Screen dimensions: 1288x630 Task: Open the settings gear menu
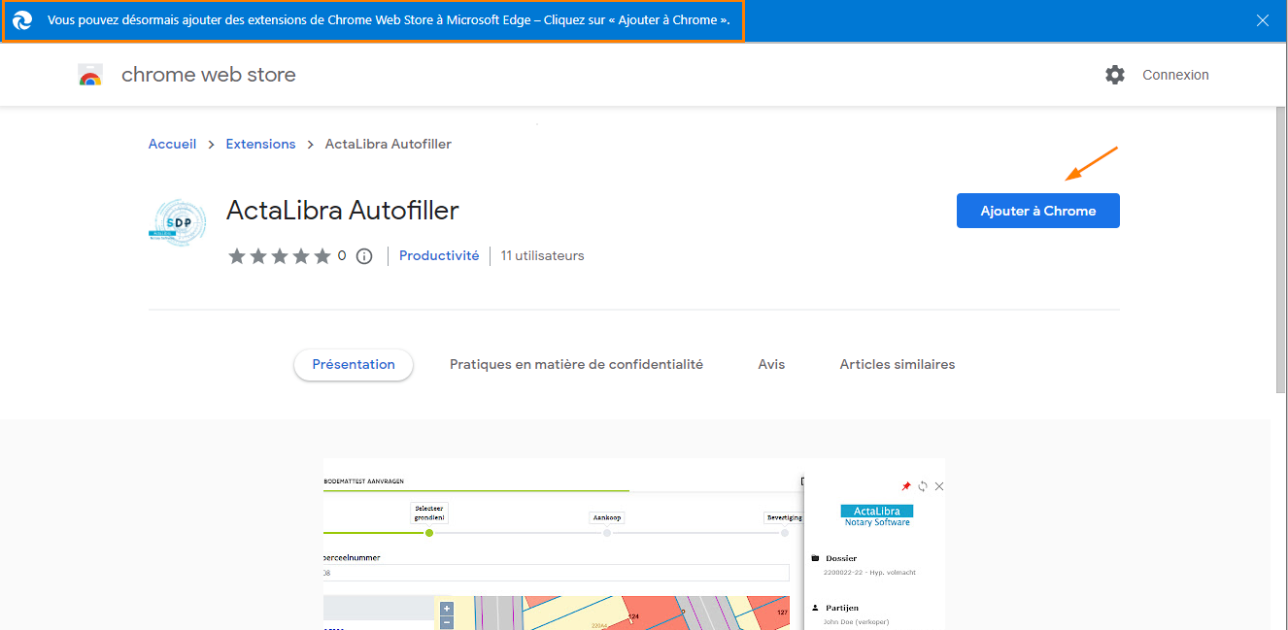coord(1115,75)
